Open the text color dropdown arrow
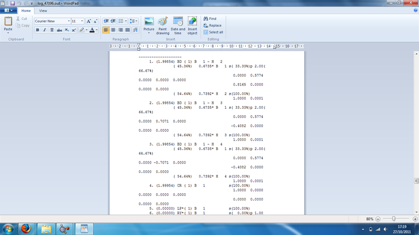The image size is (419, 235). (97, 30)
